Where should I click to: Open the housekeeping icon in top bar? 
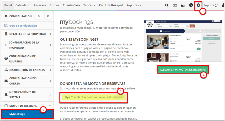point(183,6)
